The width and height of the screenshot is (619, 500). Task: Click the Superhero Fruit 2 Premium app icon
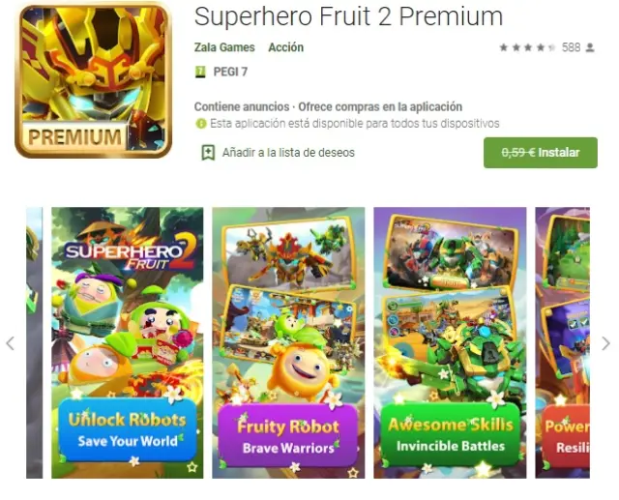(x=93, y=80)
